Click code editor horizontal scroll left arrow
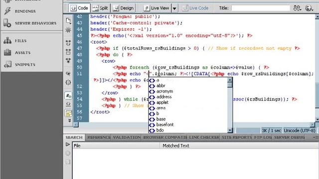This screenshot has width=319, height=179. [x=76, y=124]
